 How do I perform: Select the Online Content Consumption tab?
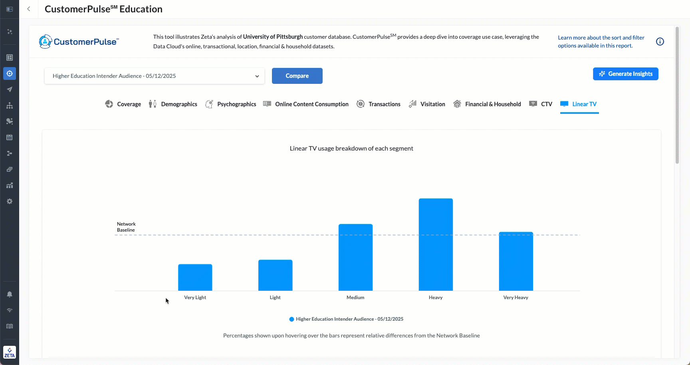[306, 104]
